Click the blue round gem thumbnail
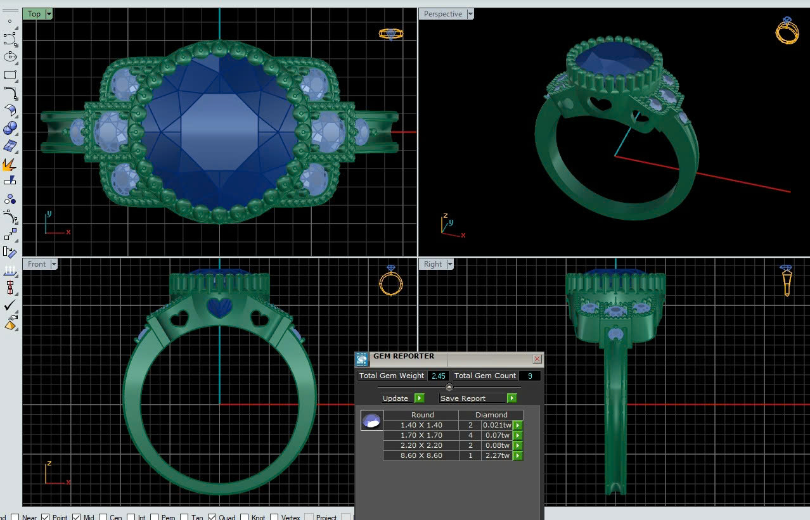Viewport: 810px width, 520px height. point(371,420)
